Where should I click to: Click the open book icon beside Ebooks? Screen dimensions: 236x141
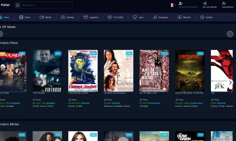179,17
